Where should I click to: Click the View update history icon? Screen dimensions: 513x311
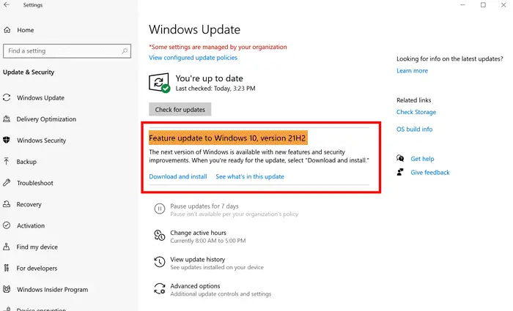tap(160, 262)
